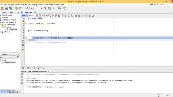The height and width of the screenshot is (97, 173).
Task: Open the Navigate menu
Action: tap(11, 5)
